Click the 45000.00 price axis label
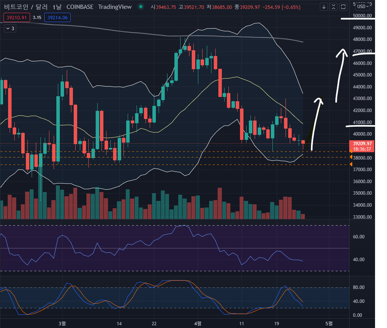Viewport: 387px width, 328px height. [x=362, y=75]
